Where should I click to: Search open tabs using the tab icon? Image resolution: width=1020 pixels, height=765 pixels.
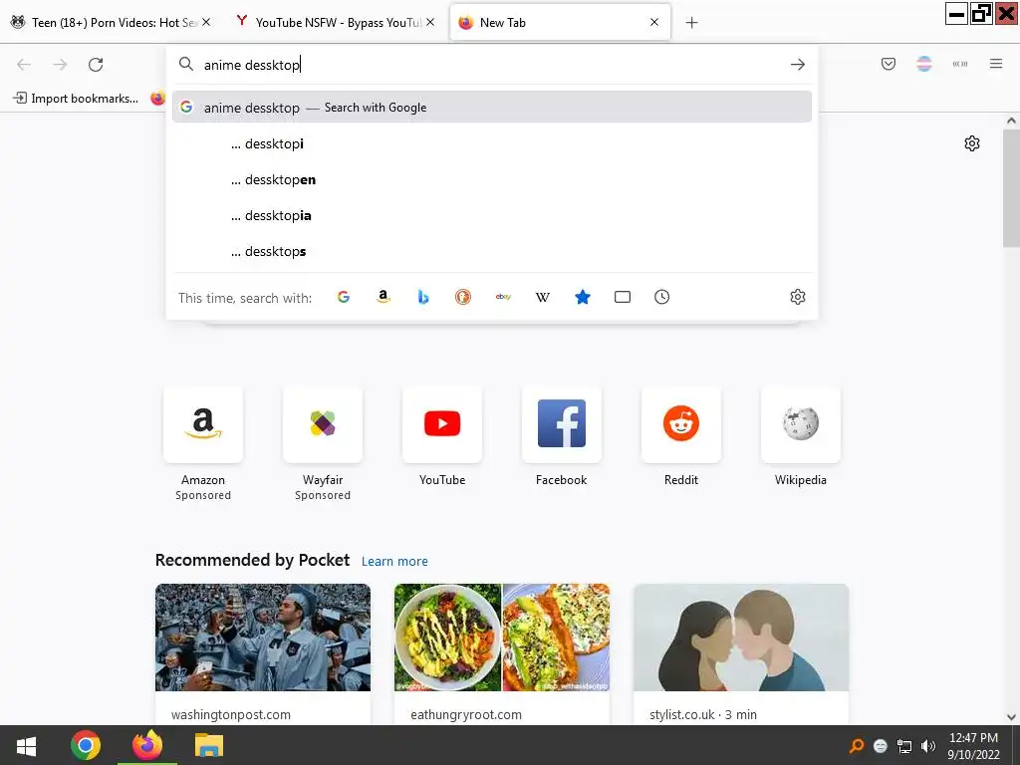(x=622, y=297)
